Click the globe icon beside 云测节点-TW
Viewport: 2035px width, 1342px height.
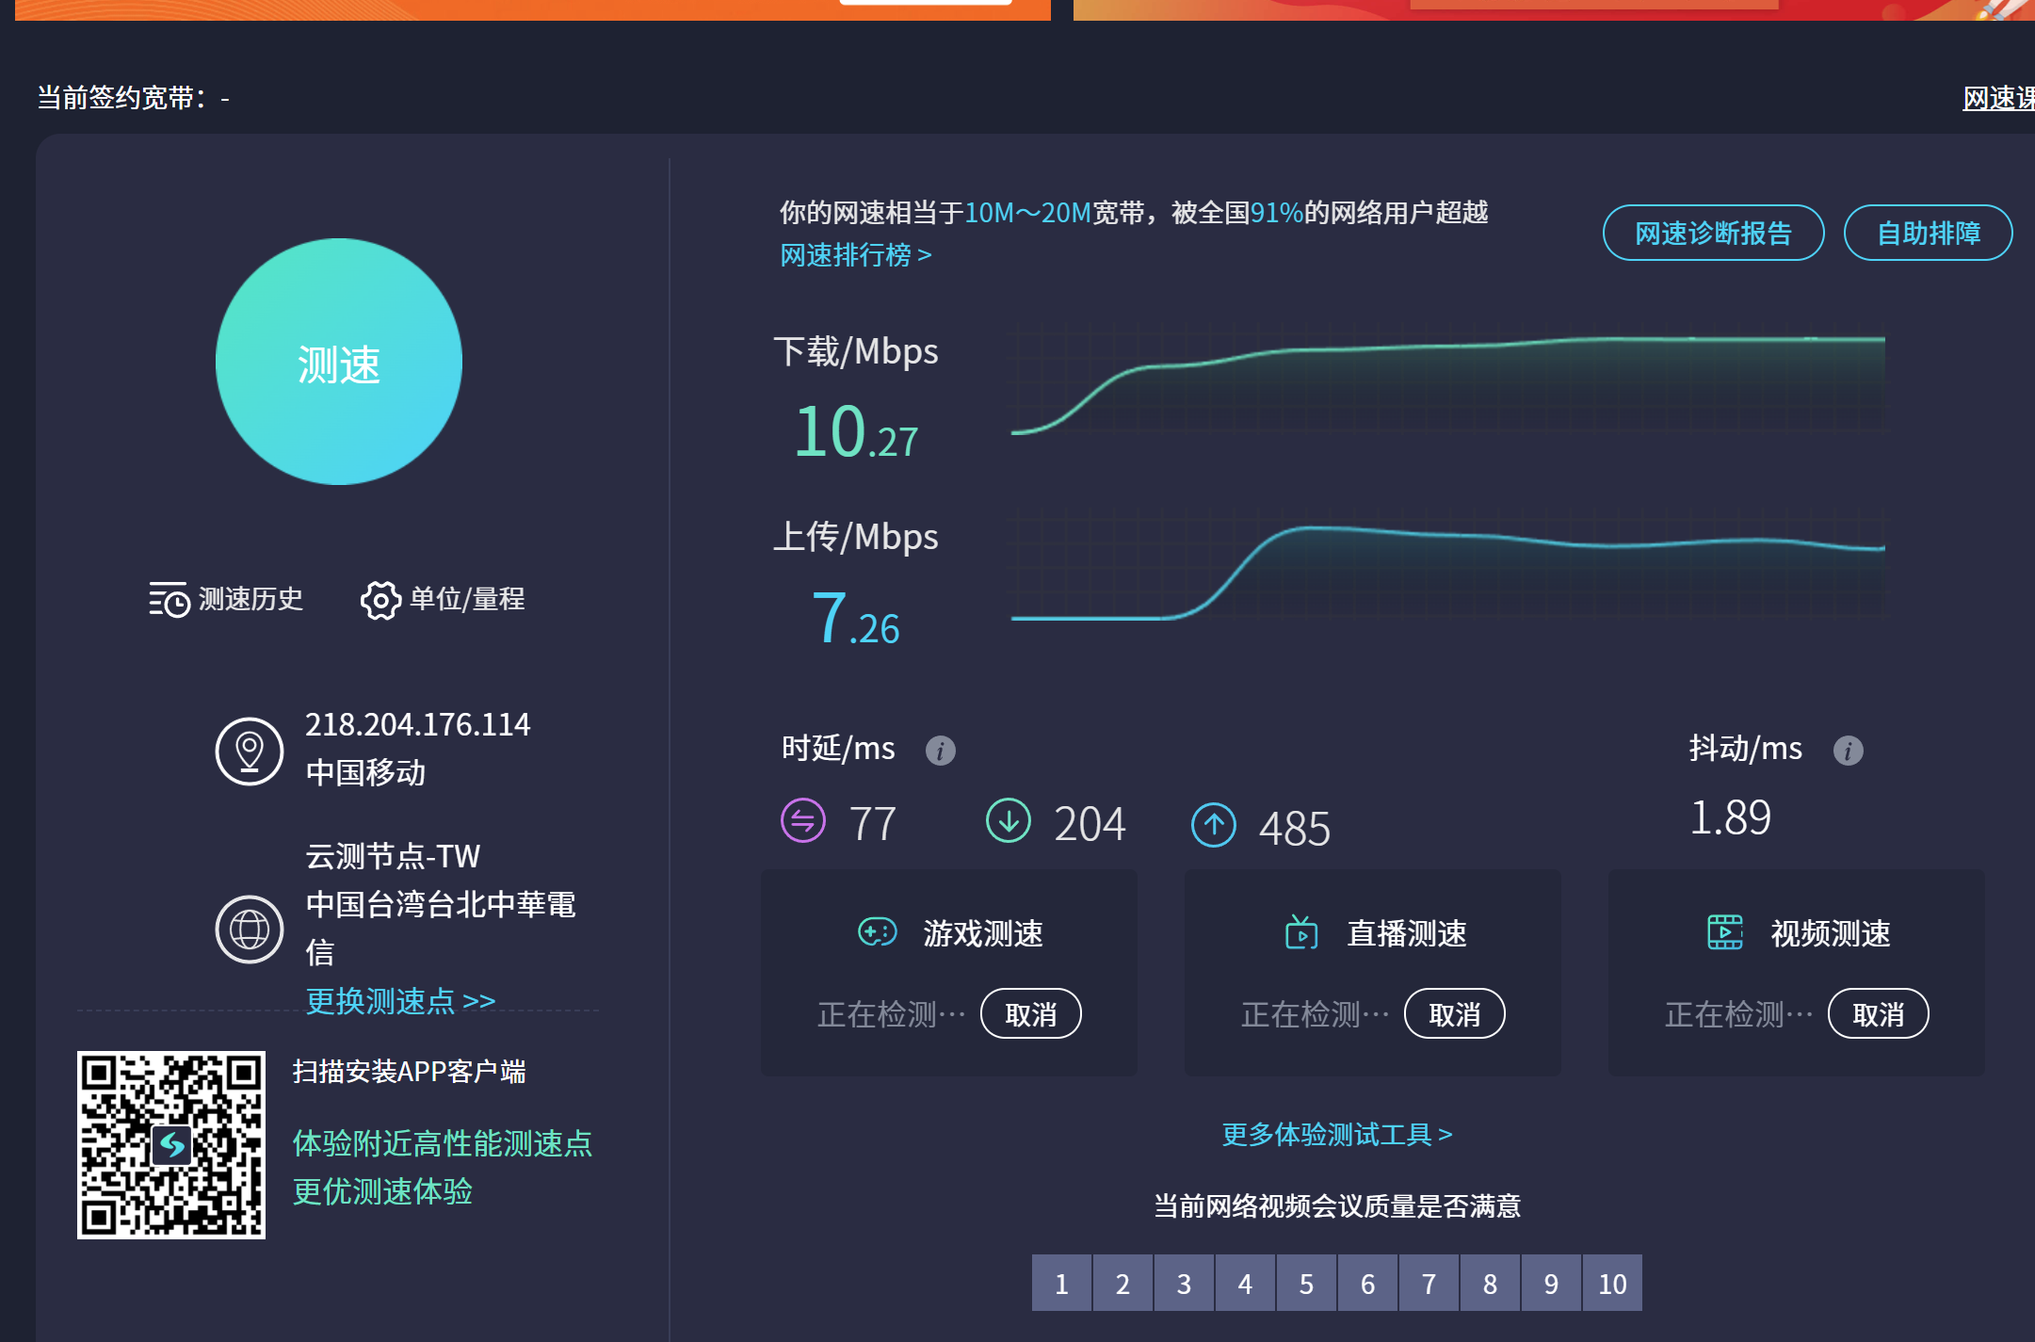tap(250, 929)
